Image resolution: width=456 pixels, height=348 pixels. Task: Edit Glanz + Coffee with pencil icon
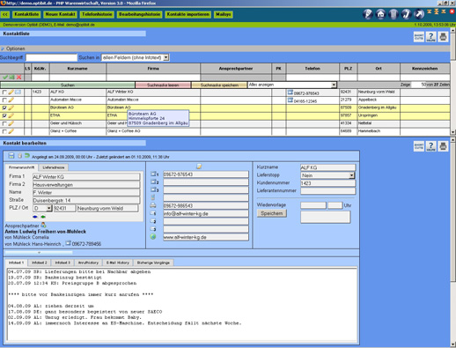[x=11, y=131]
